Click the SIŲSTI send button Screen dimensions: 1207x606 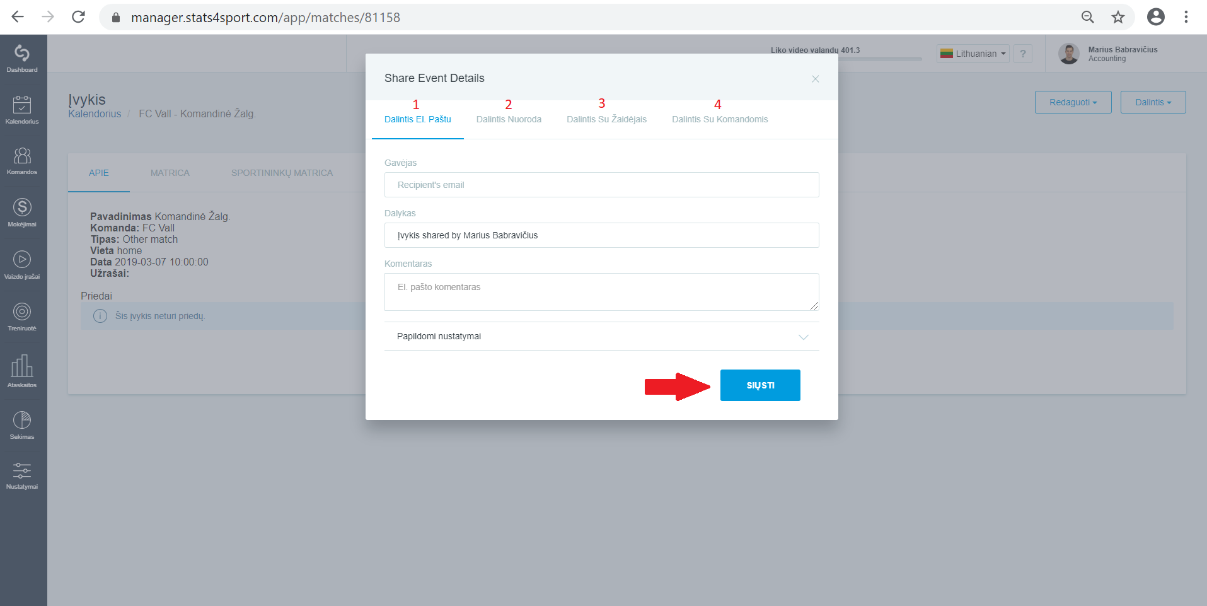[760, 385]
